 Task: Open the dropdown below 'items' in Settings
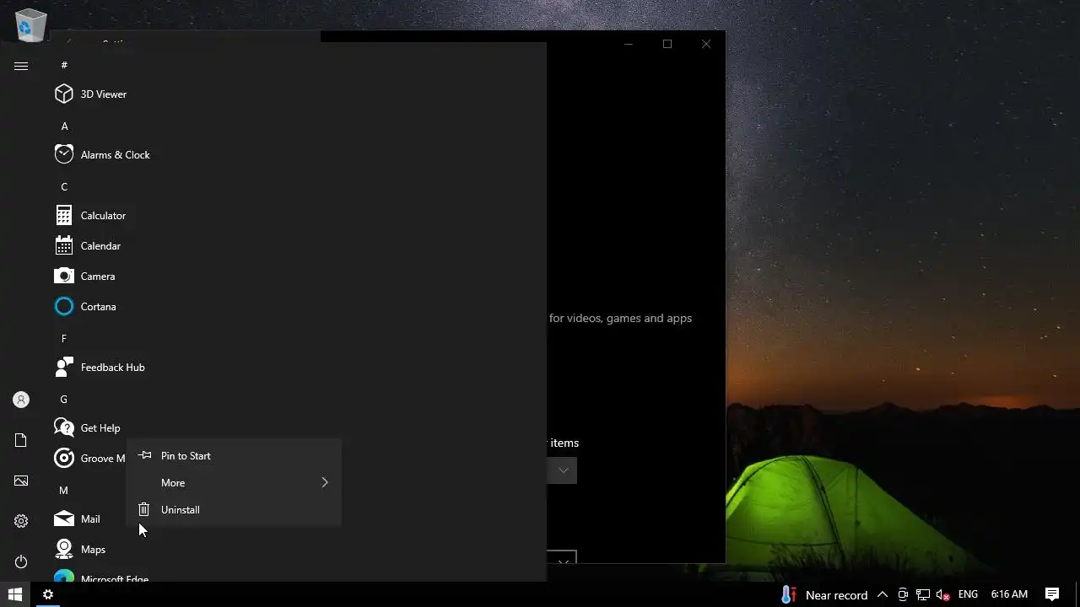point(562,470)
